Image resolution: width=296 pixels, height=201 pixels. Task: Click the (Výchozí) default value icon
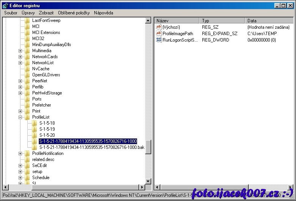(x=159, y=27)
